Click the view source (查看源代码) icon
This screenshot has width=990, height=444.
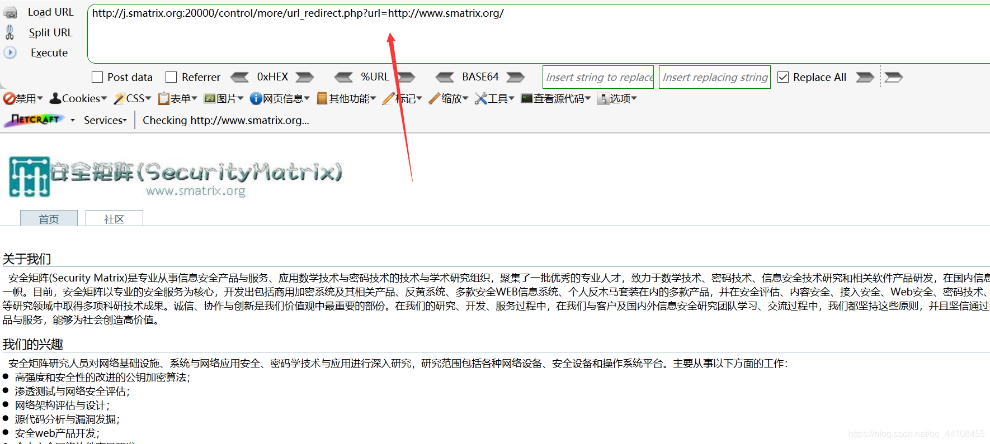pos(527,98)
